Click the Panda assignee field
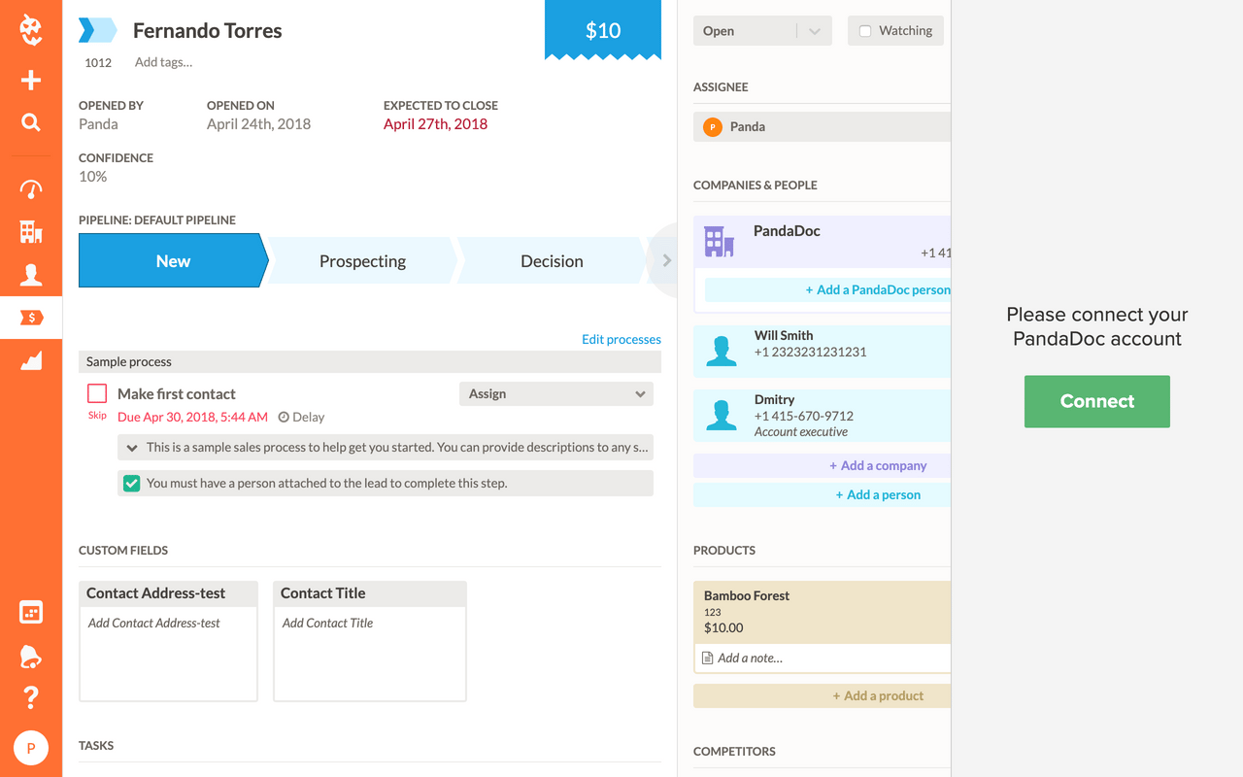1243x777 pixels. [822, 126]
